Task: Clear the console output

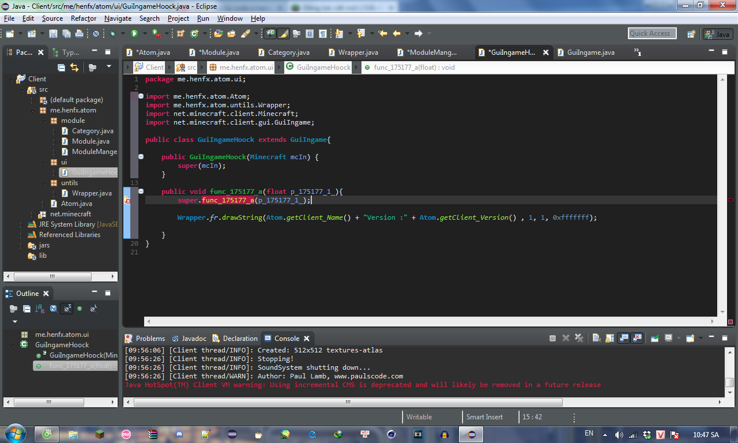Action: [x=596, y=338]
